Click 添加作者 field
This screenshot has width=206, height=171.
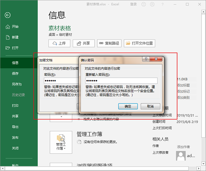click(x=183, y=147)
